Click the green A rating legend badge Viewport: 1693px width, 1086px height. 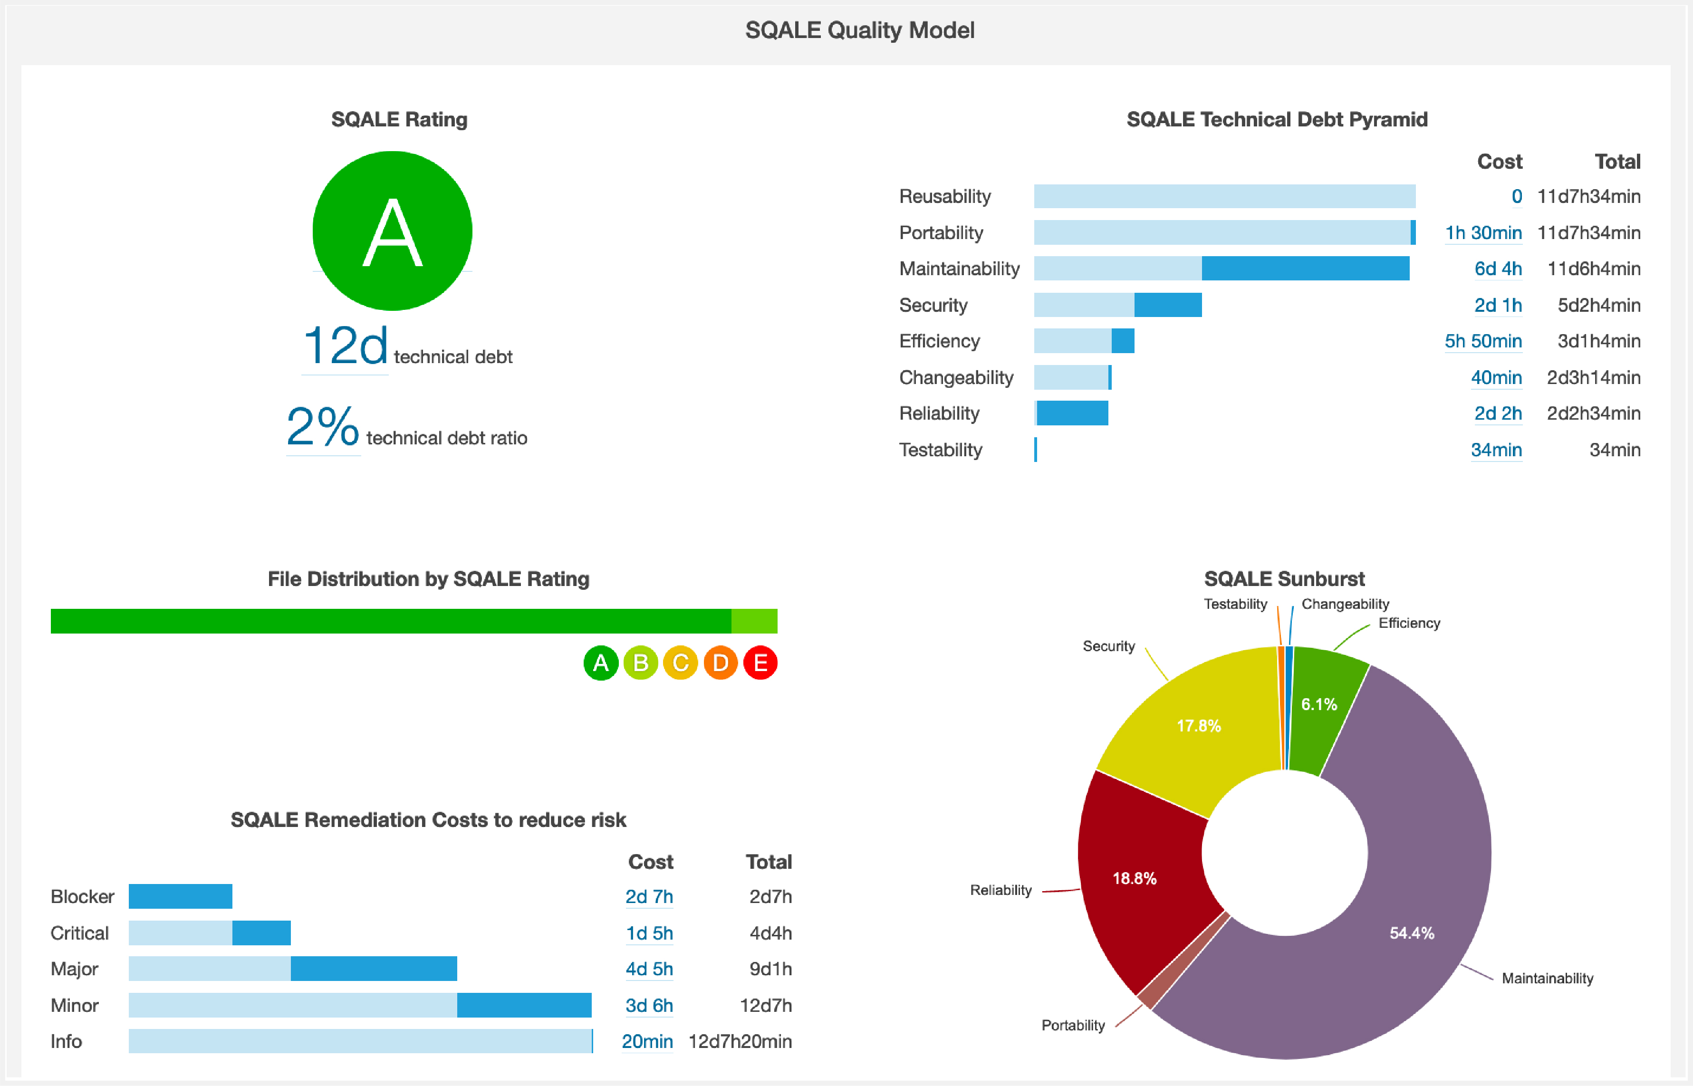click(x=601, y=663)
